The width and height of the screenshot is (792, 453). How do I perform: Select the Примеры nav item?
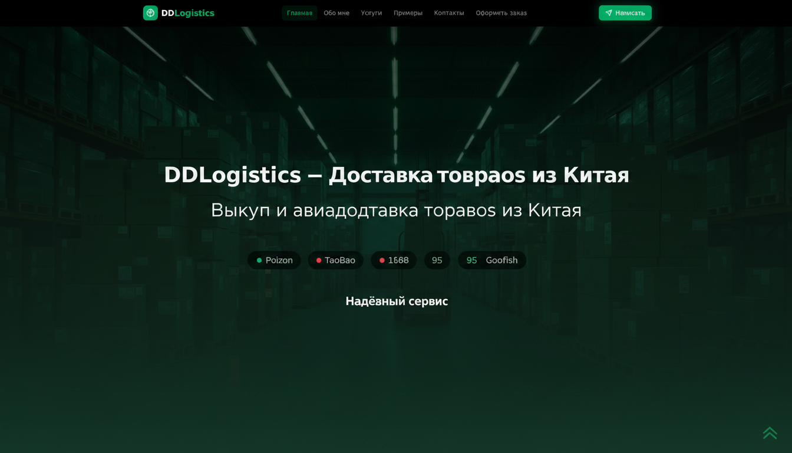(x=408, y=13)
